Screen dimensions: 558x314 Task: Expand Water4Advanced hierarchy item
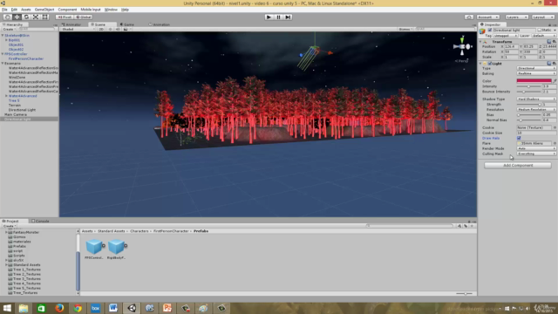tap(6, 96)
